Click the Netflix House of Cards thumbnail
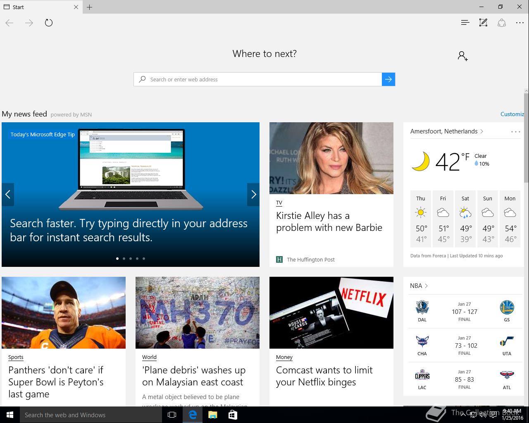 [331, 313]
